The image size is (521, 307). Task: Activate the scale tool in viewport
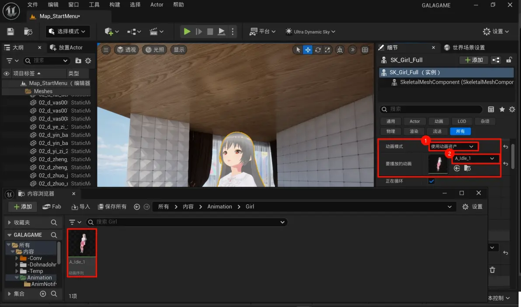tap(328, 50)
